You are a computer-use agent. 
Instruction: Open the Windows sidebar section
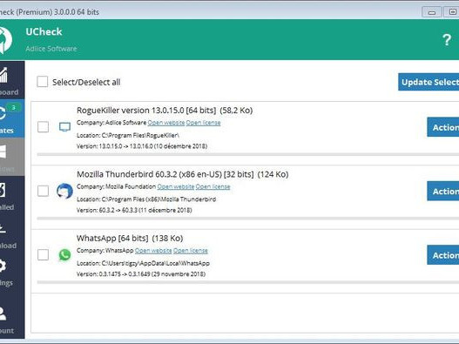click(x=12, y=157)
